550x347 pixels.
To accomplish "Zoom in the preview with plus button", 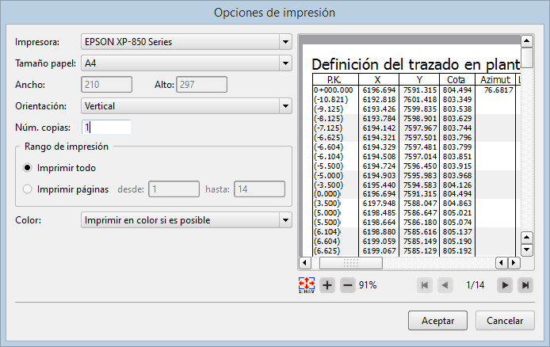I will pos(327,285).
